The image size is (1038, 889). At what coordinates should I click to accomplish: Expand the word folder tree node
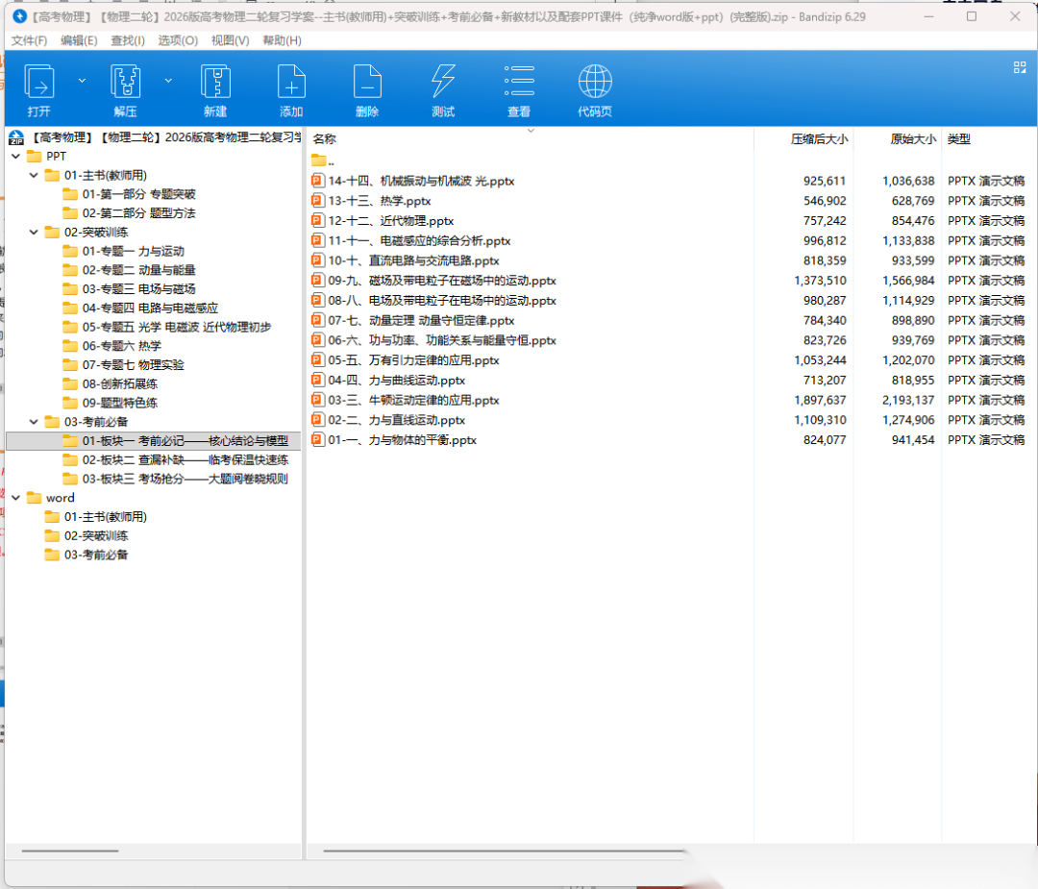(x=15, y=498)
